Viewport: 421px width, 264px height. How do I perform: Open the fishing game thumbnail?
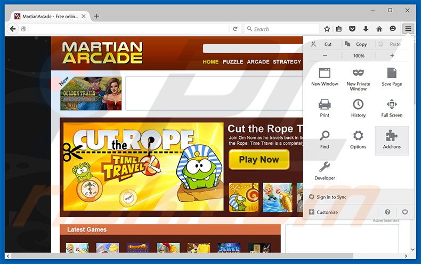click(x=277, y=197)
